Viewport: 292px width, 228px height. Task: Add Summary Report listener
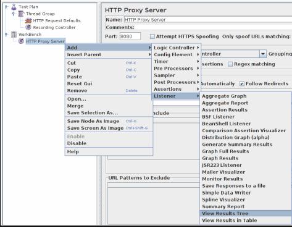[246, 206]
